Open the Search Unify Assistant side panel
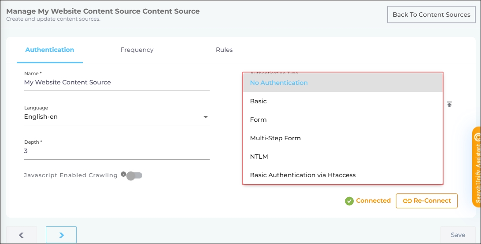Screen dimensions: 481x244 [476, 167]
